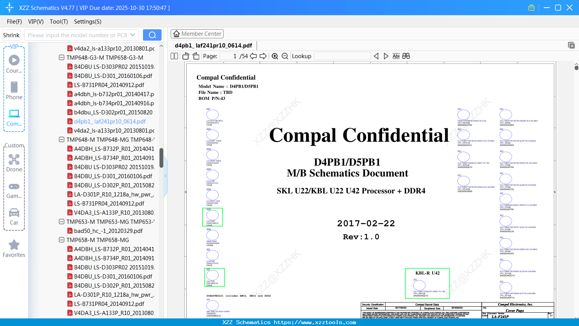Open the Settings(S) menu

88,22
